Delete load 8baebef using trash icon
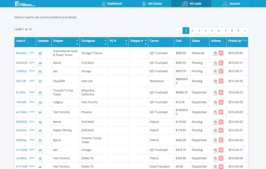266x169 pixels. tap(221, 53)
